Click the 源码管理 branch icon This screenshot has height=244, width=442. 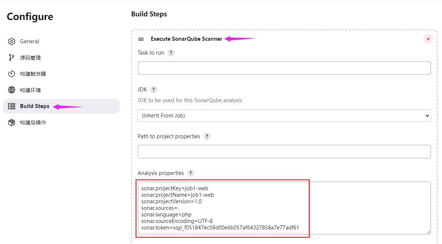[12, 58]
